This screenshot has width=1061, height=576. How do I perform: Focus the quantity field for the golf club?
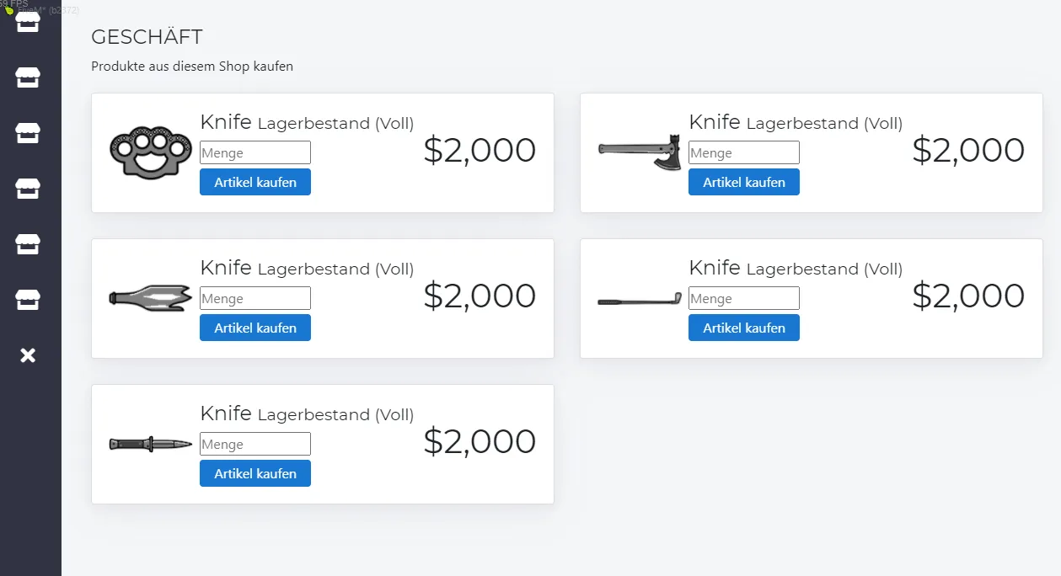(744, 298)
